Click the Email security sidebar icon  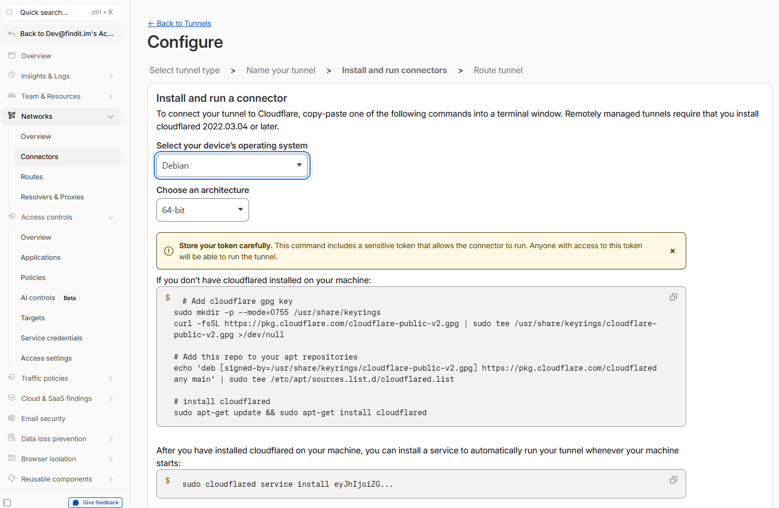tap(12, 418)
